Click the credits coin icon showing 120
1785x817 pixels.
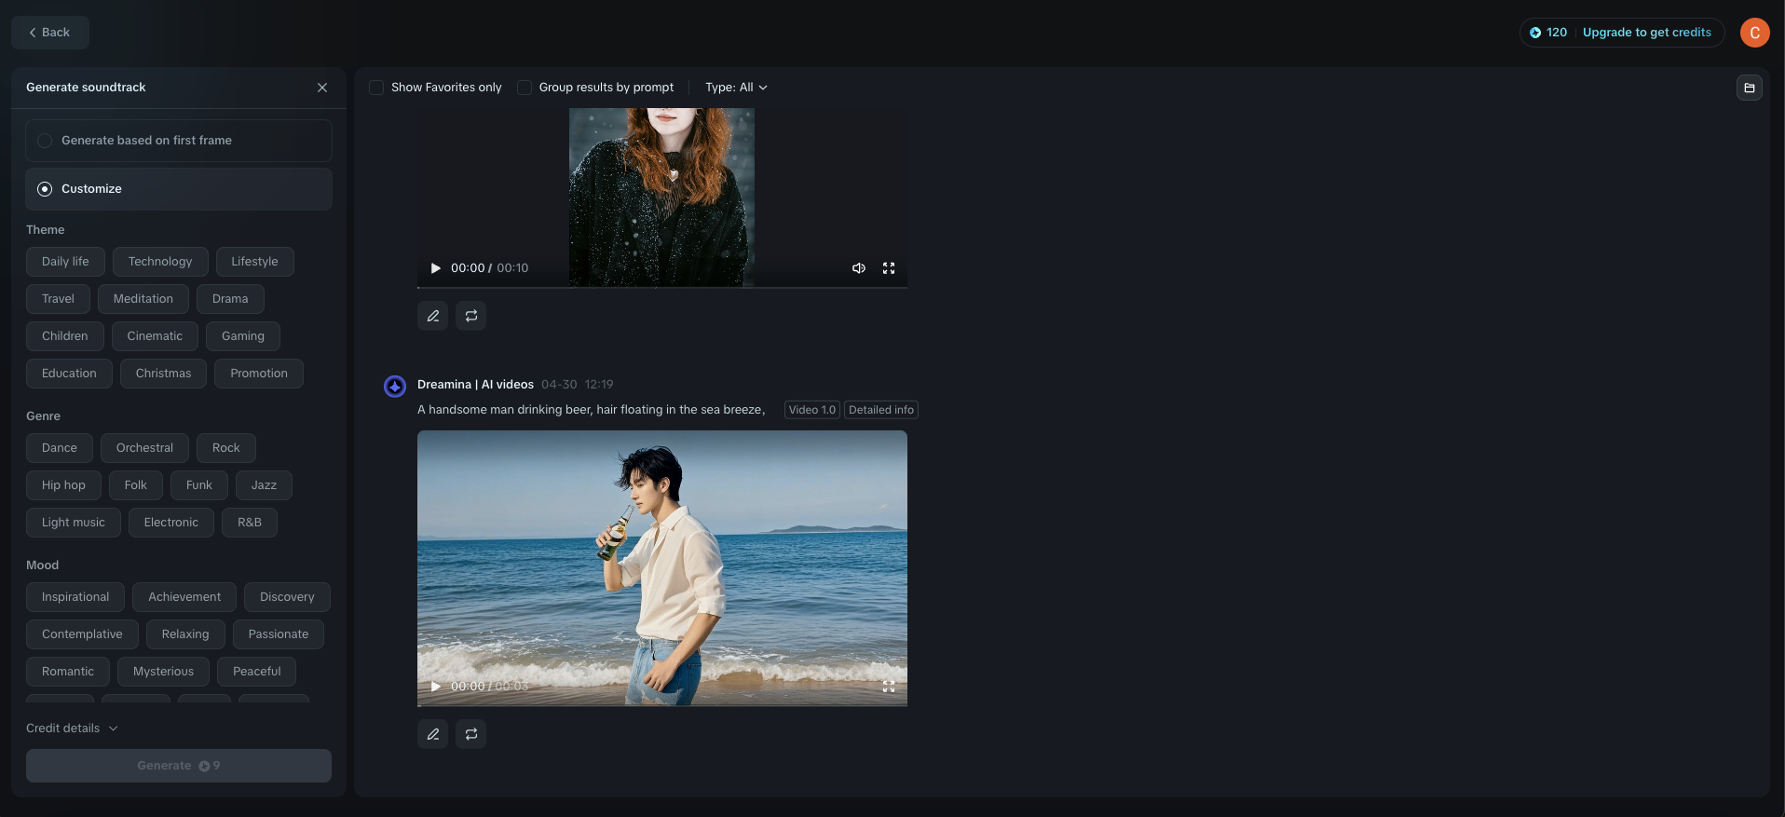click(x=1535, y=33)
